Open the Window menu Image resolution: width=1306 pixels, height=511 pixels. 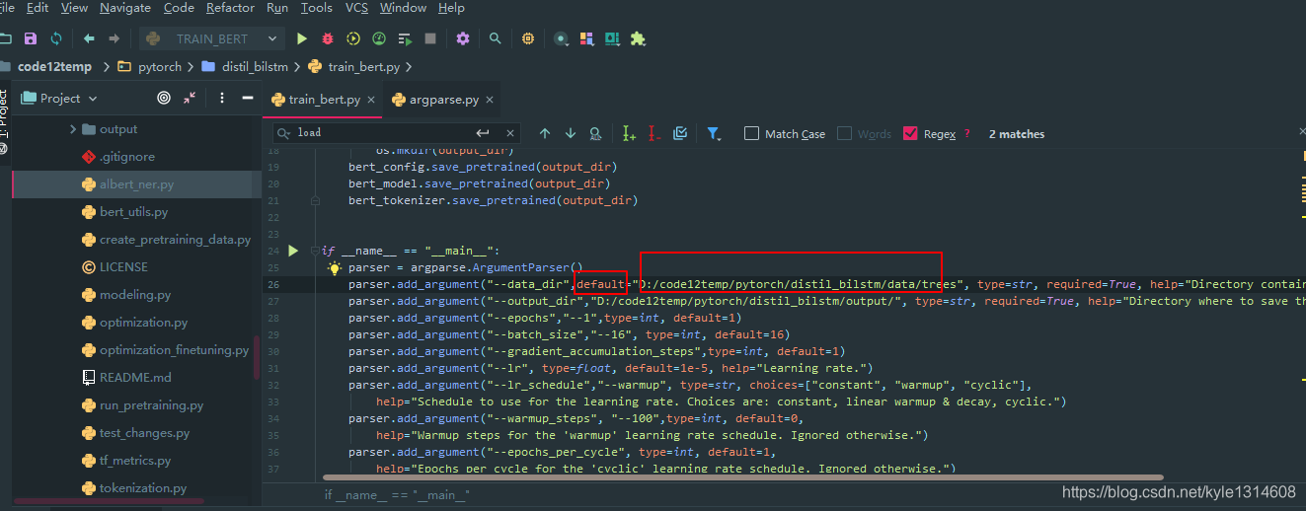403,8
